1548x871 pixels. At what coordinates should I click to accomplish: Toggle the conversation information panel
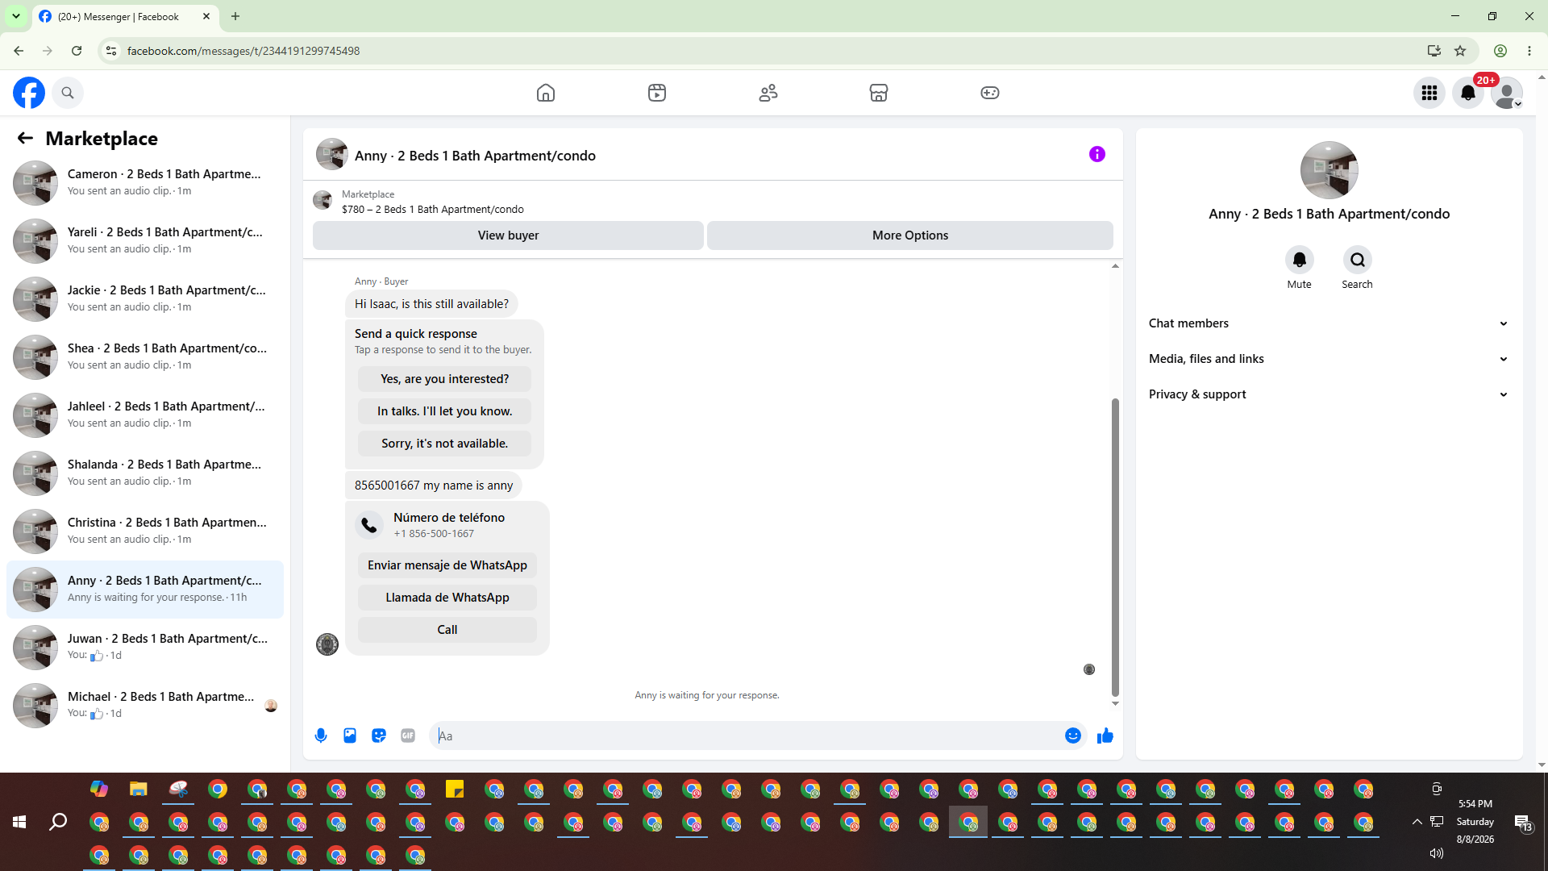[1097, 154]
